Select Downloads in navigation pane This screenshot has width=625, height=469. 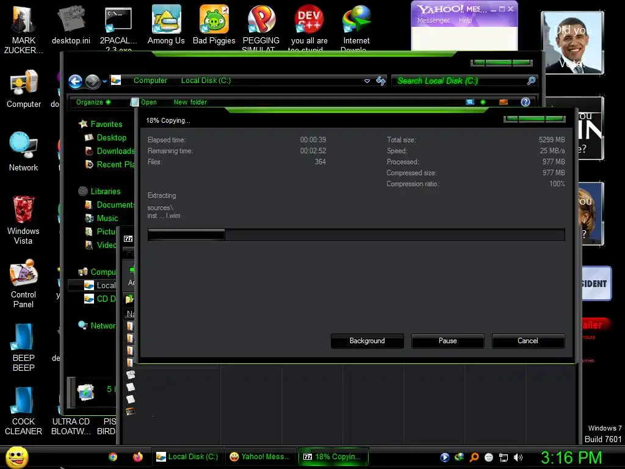(x=110, y=151)
